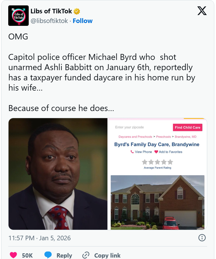Select the verified badge next to Libs of TikTok
216x259 pixels.
[x=76, y=11]
